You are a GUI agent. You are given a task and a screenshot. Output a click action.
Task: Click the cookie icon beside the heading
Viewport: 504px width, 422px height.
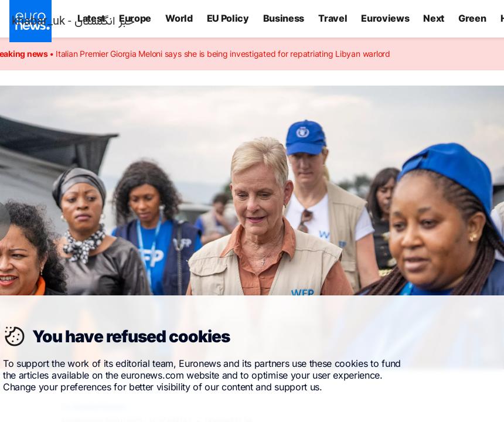(14, 336)
